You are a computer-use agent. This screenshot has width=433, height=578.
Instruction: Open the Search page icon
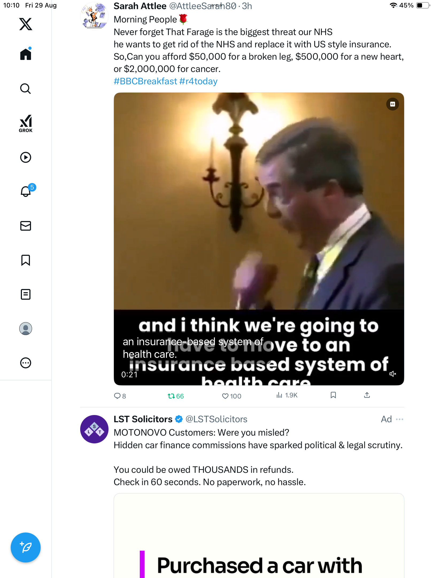click(x=26, y=89)
